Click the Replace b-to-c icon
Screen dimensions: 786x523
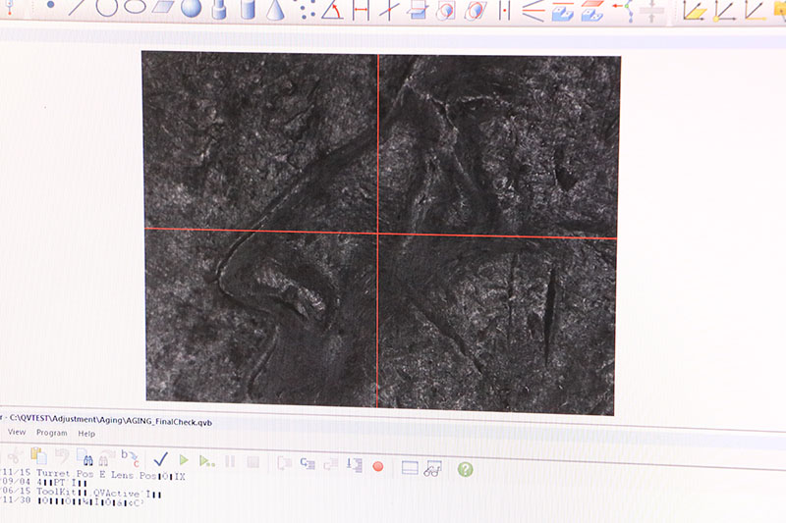130,458
